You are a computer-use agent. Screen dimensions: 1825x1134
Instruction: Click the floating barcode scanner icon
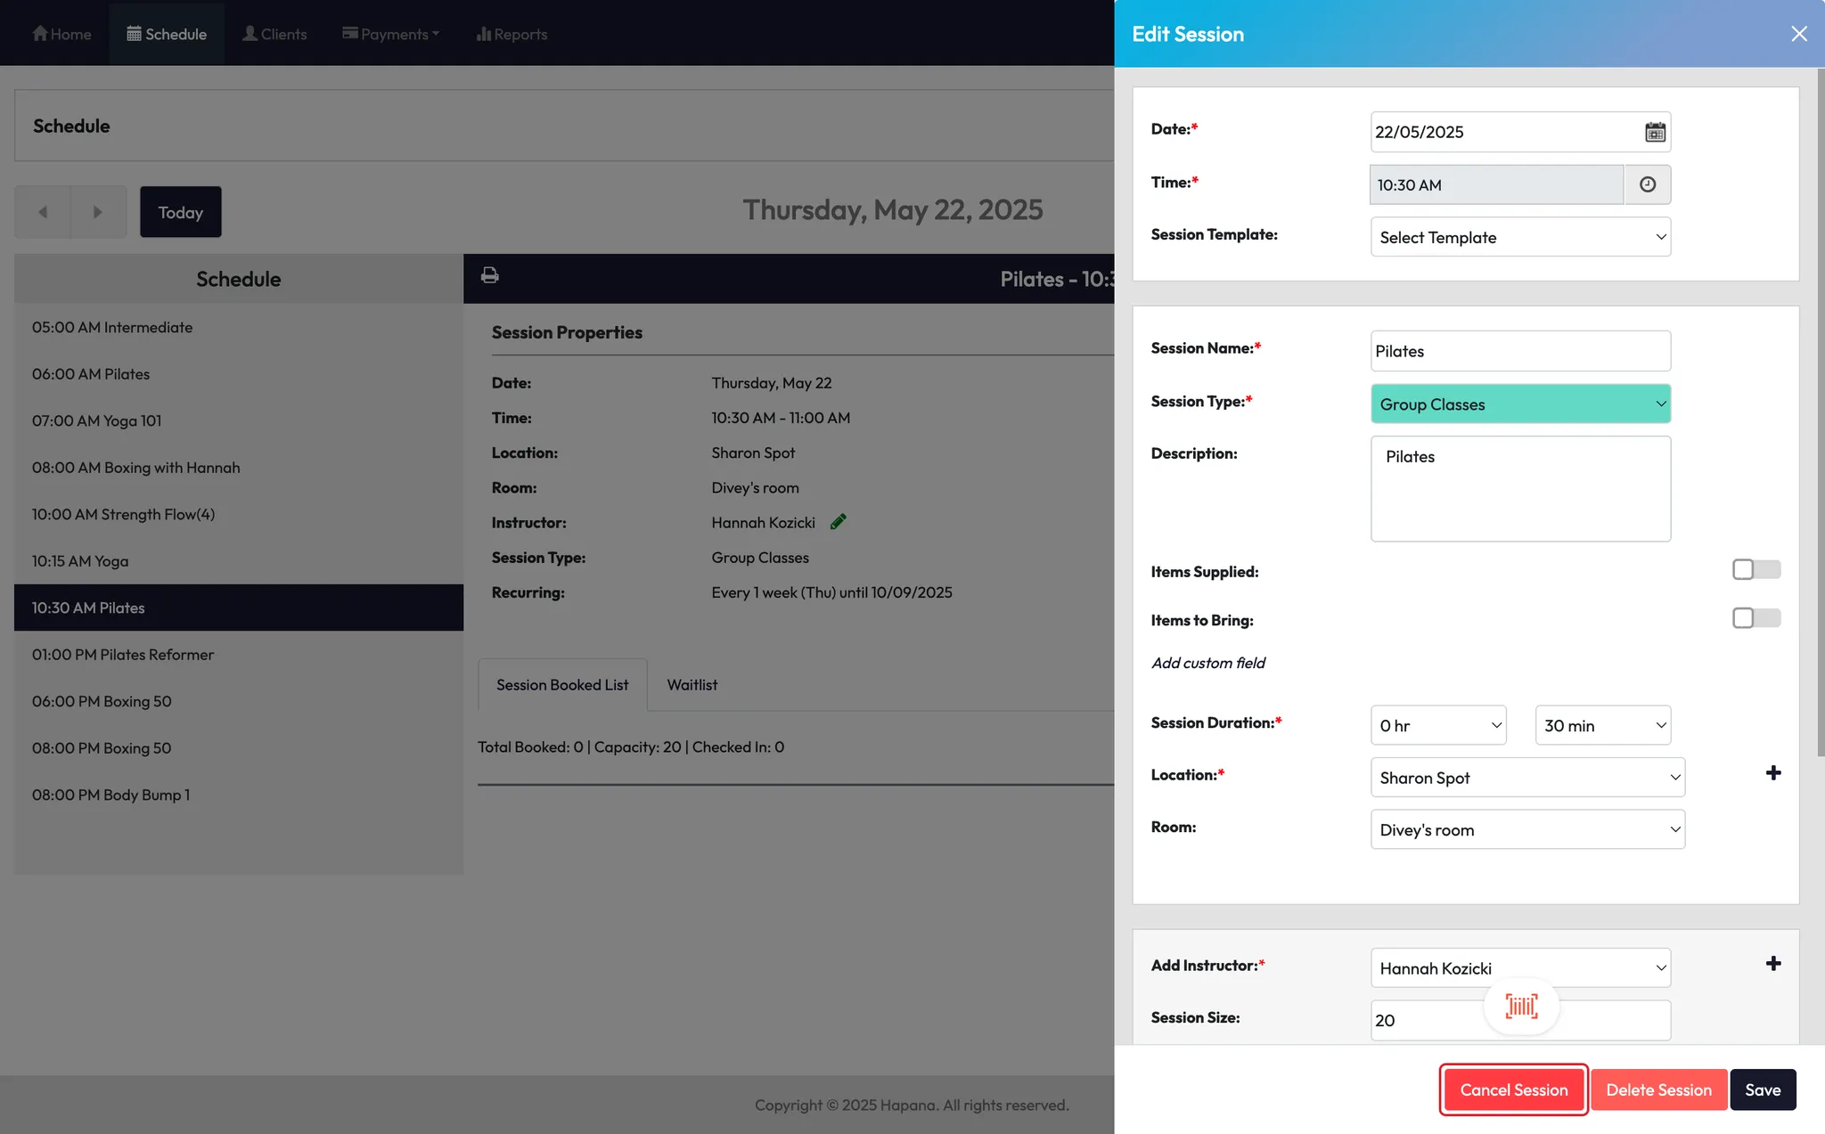tap(1521, 1007)
